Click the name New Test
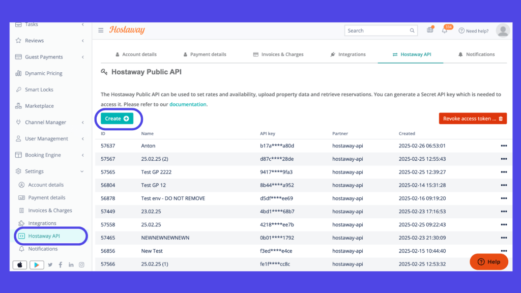The width and height of the screenshot is (521, 293). click(152, 251)
